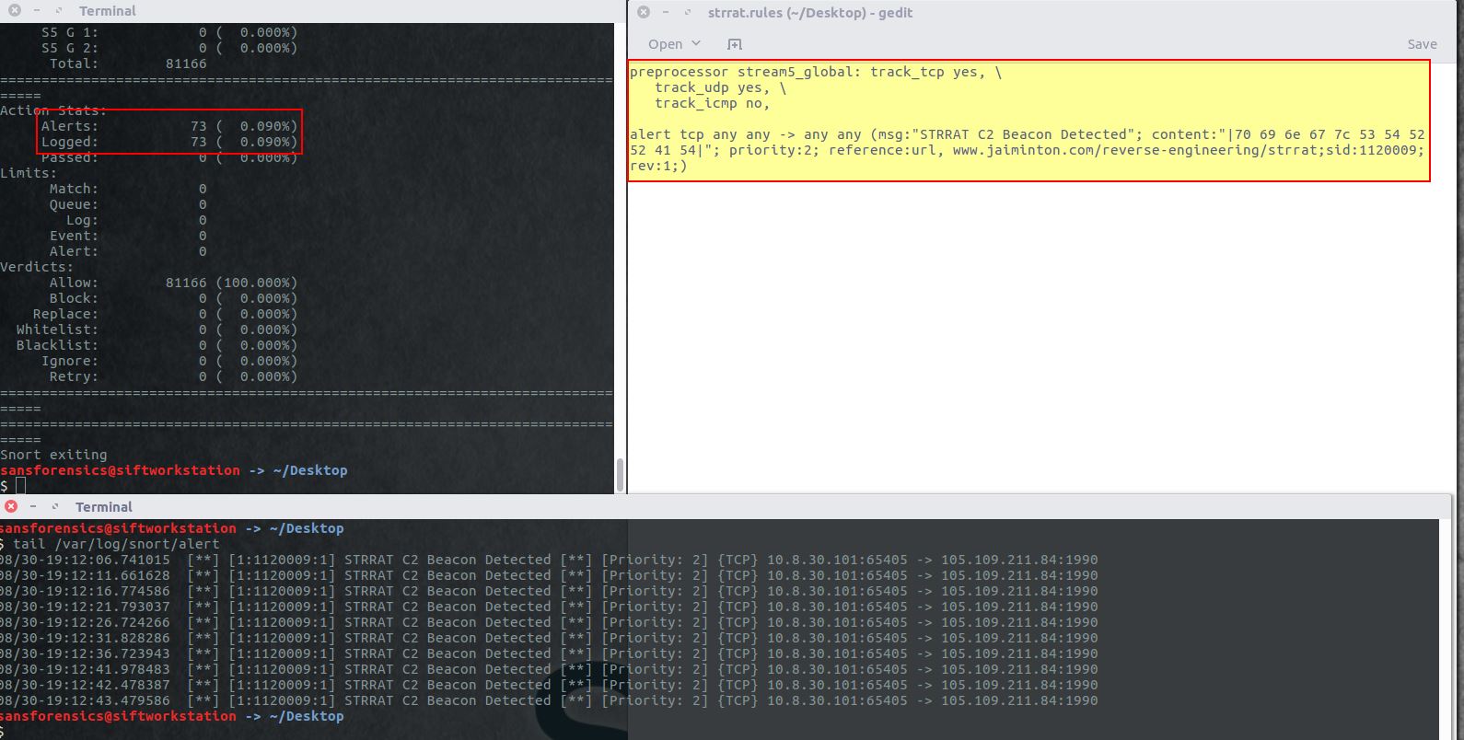Create a new document in gedit
This screenshot has width=1464, height=740.
[x=734, y=44]
